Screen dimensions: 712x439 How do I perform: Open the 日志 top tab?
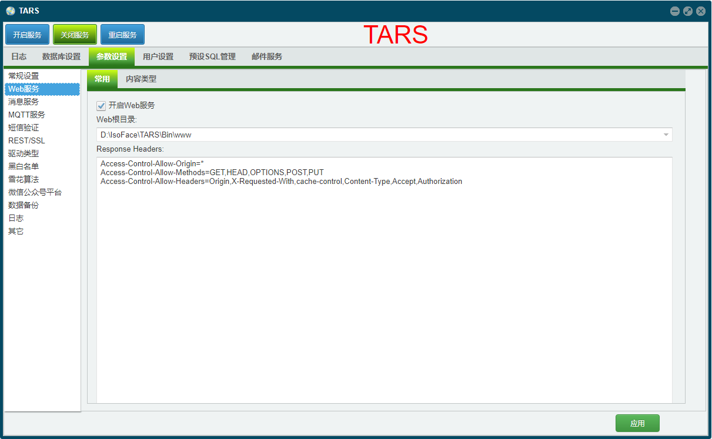19,57
